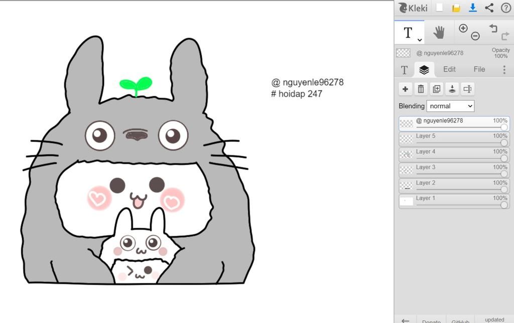Viewport: 514px width, 323px height.
Task: Click the new image icon
Action: point(439,8)
